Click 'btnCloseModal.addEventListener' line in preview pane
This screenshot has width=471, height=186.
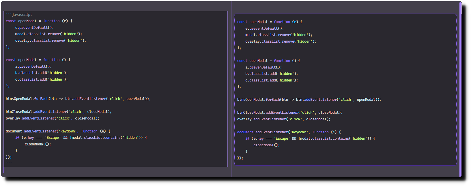(x=290, y=113)
